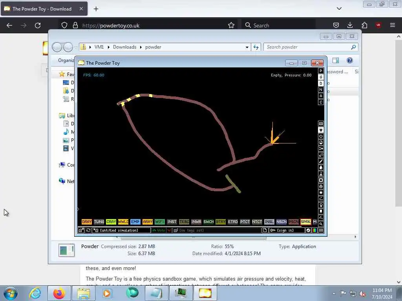Open the recent pages dropdown beside Explorer nav buttons
Screen dimensions: 402x301
76,47
